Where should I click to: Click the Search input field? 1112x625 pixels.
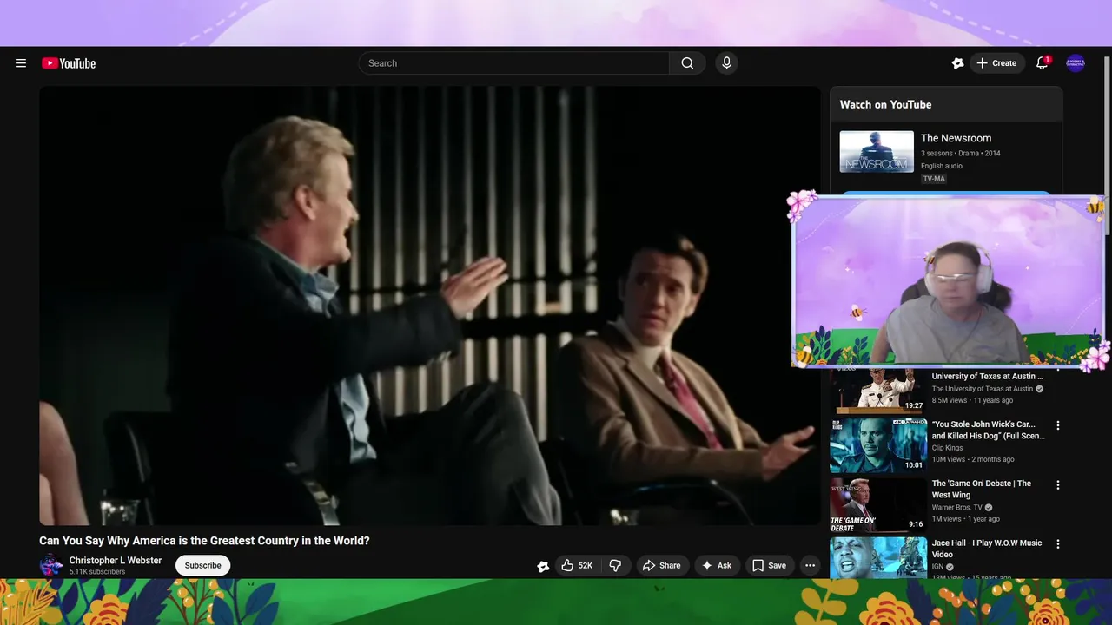tap(513, 63)
